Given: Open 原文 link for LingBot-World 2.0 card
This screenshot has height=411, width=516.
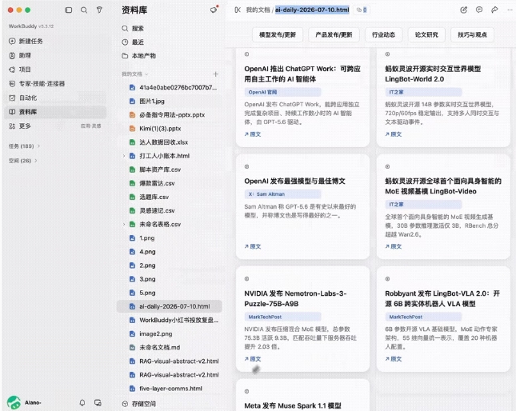Looking at the screenshot, I should (x=394, y=134).
